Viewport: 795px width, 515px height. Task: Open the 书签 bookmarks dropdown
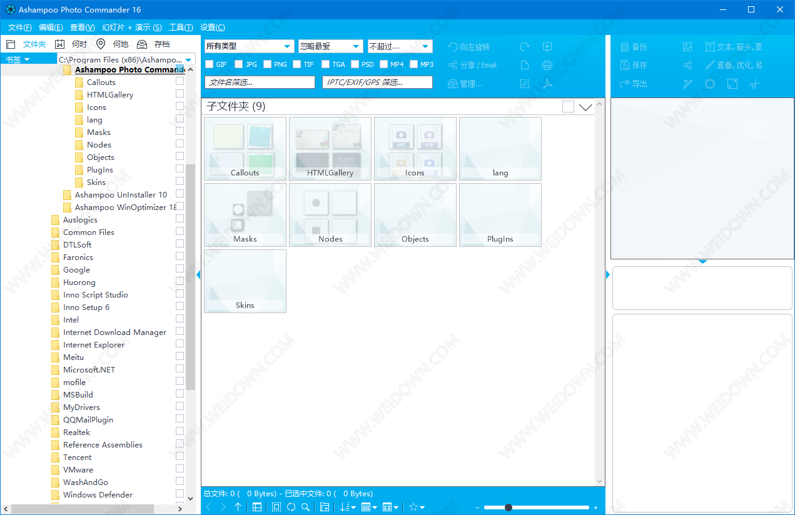click(18, 59)
